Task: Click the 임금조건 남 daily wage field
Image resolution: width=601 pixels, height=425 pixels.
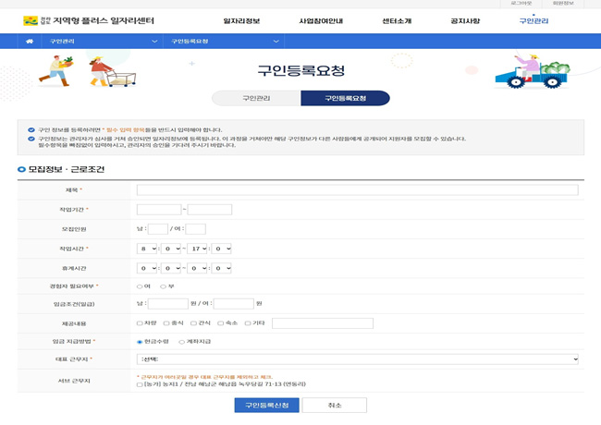Action: click(x=168, y=304)
